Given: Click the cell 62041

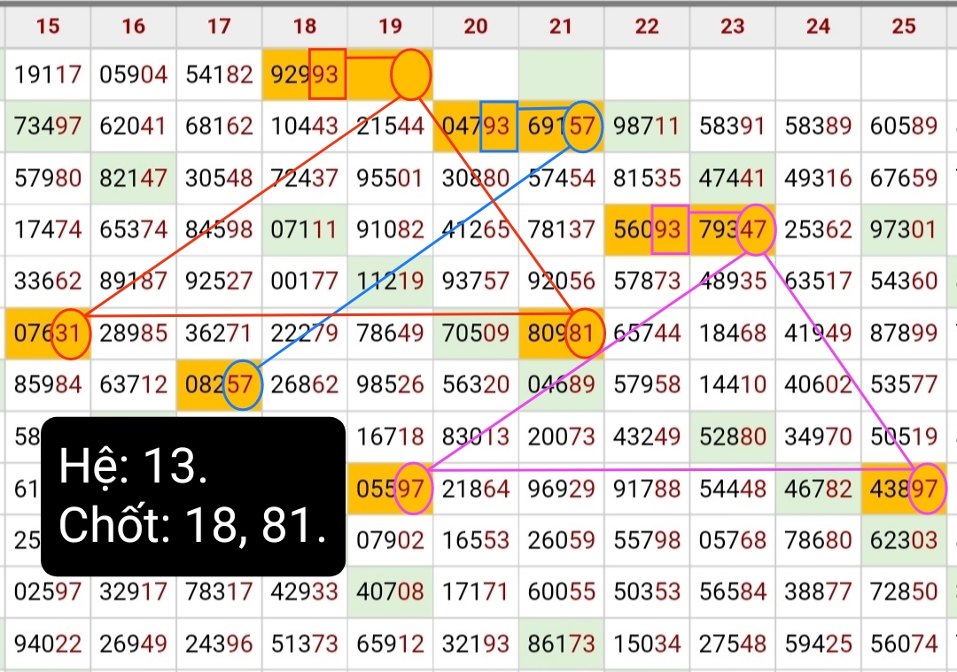Looking at the screenshot, I should click(133, 127).
